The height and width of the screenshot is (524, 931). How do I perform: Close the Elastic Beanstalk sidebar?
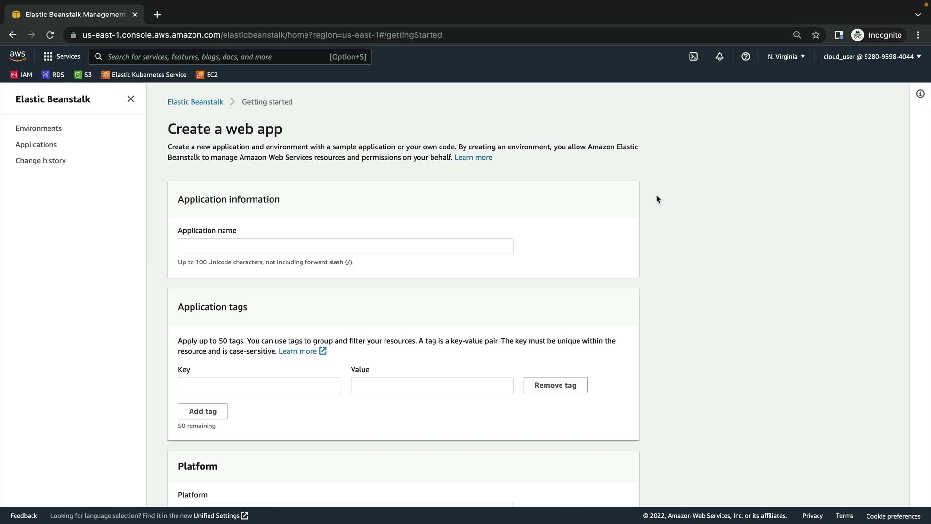(131, 99)
